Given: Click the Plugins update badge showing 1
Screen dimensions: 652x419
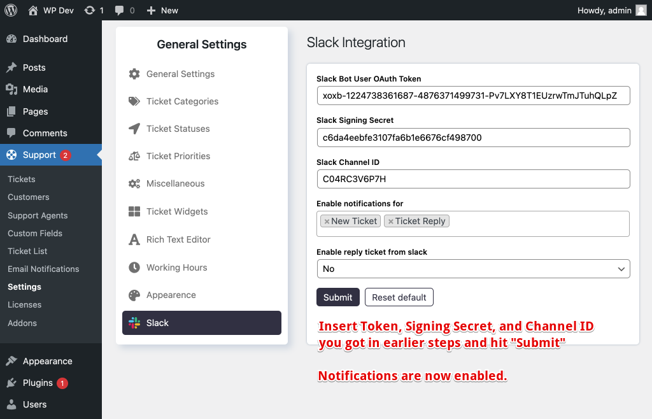Looking at the screenshot, I should [62, 383].
